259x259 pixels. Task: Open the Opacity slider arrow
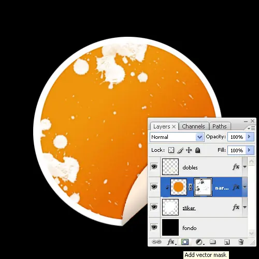pos(250,137)
